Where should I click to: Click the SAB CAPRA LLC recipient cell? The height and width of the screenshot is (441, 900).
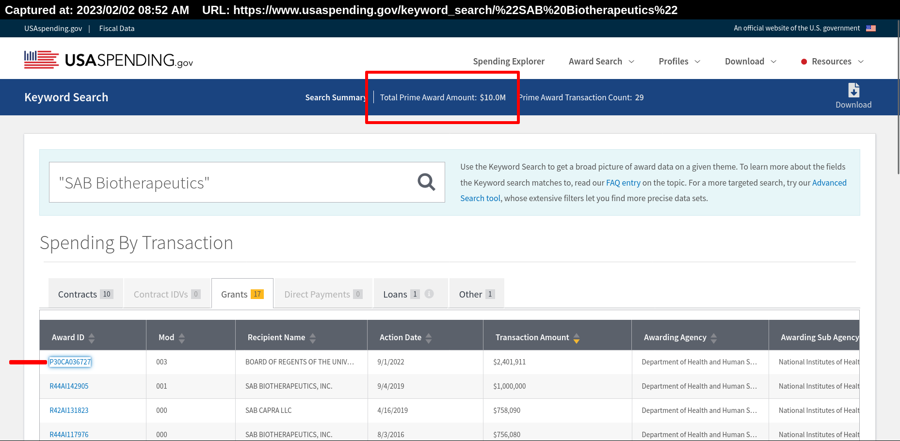point(301,410)
